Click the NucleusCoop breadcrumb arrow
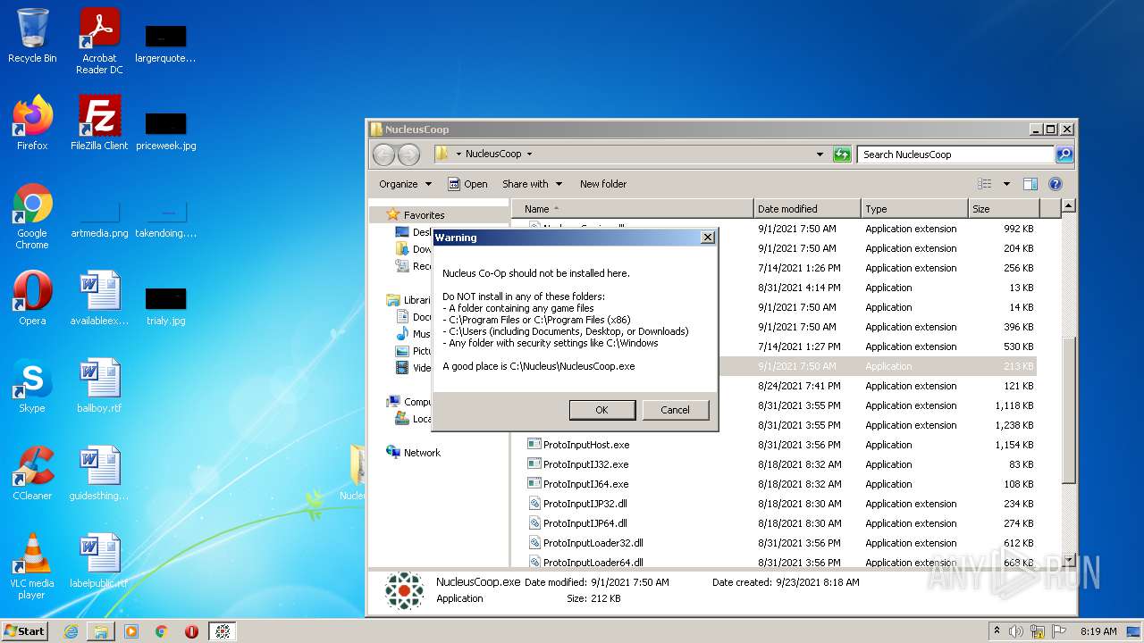Image resolution: width=1144 pixels, height=643 pixels. pos(529,154)
